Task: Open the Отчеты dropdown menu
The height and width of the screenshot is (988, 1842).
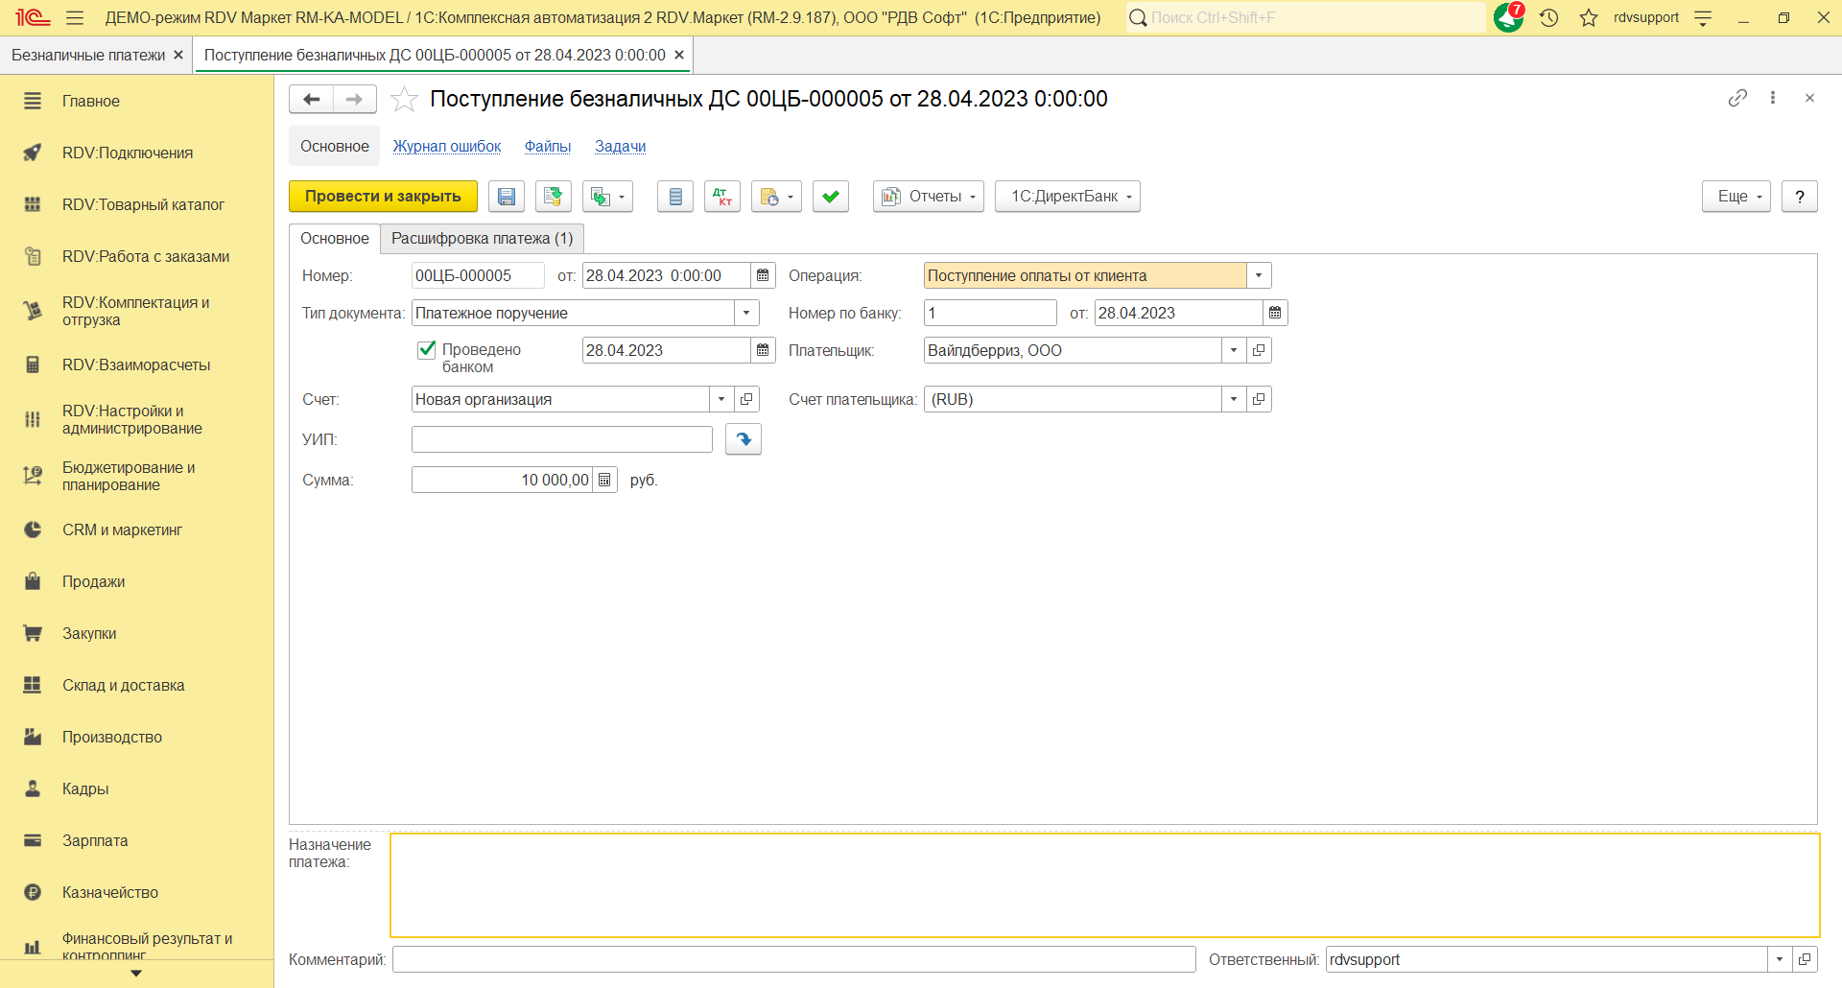Action: click(929, 197)
